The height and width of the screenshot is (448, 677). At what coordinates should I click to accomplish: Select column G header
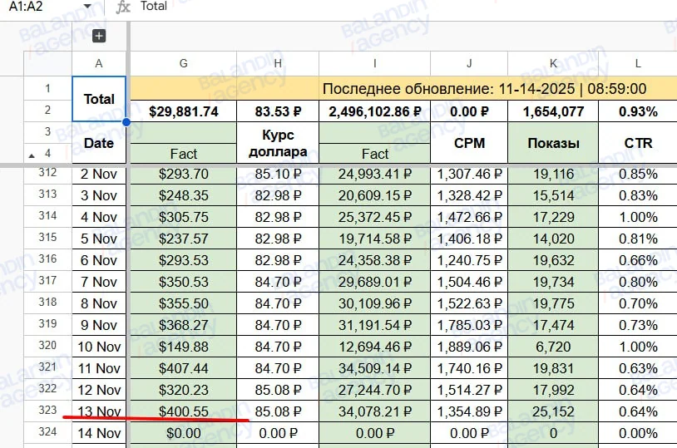[184, 63]
